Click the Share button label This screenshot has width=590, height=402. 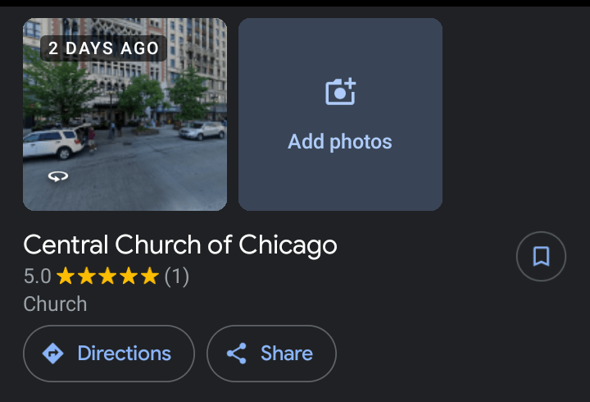click(x=287, y=354)
